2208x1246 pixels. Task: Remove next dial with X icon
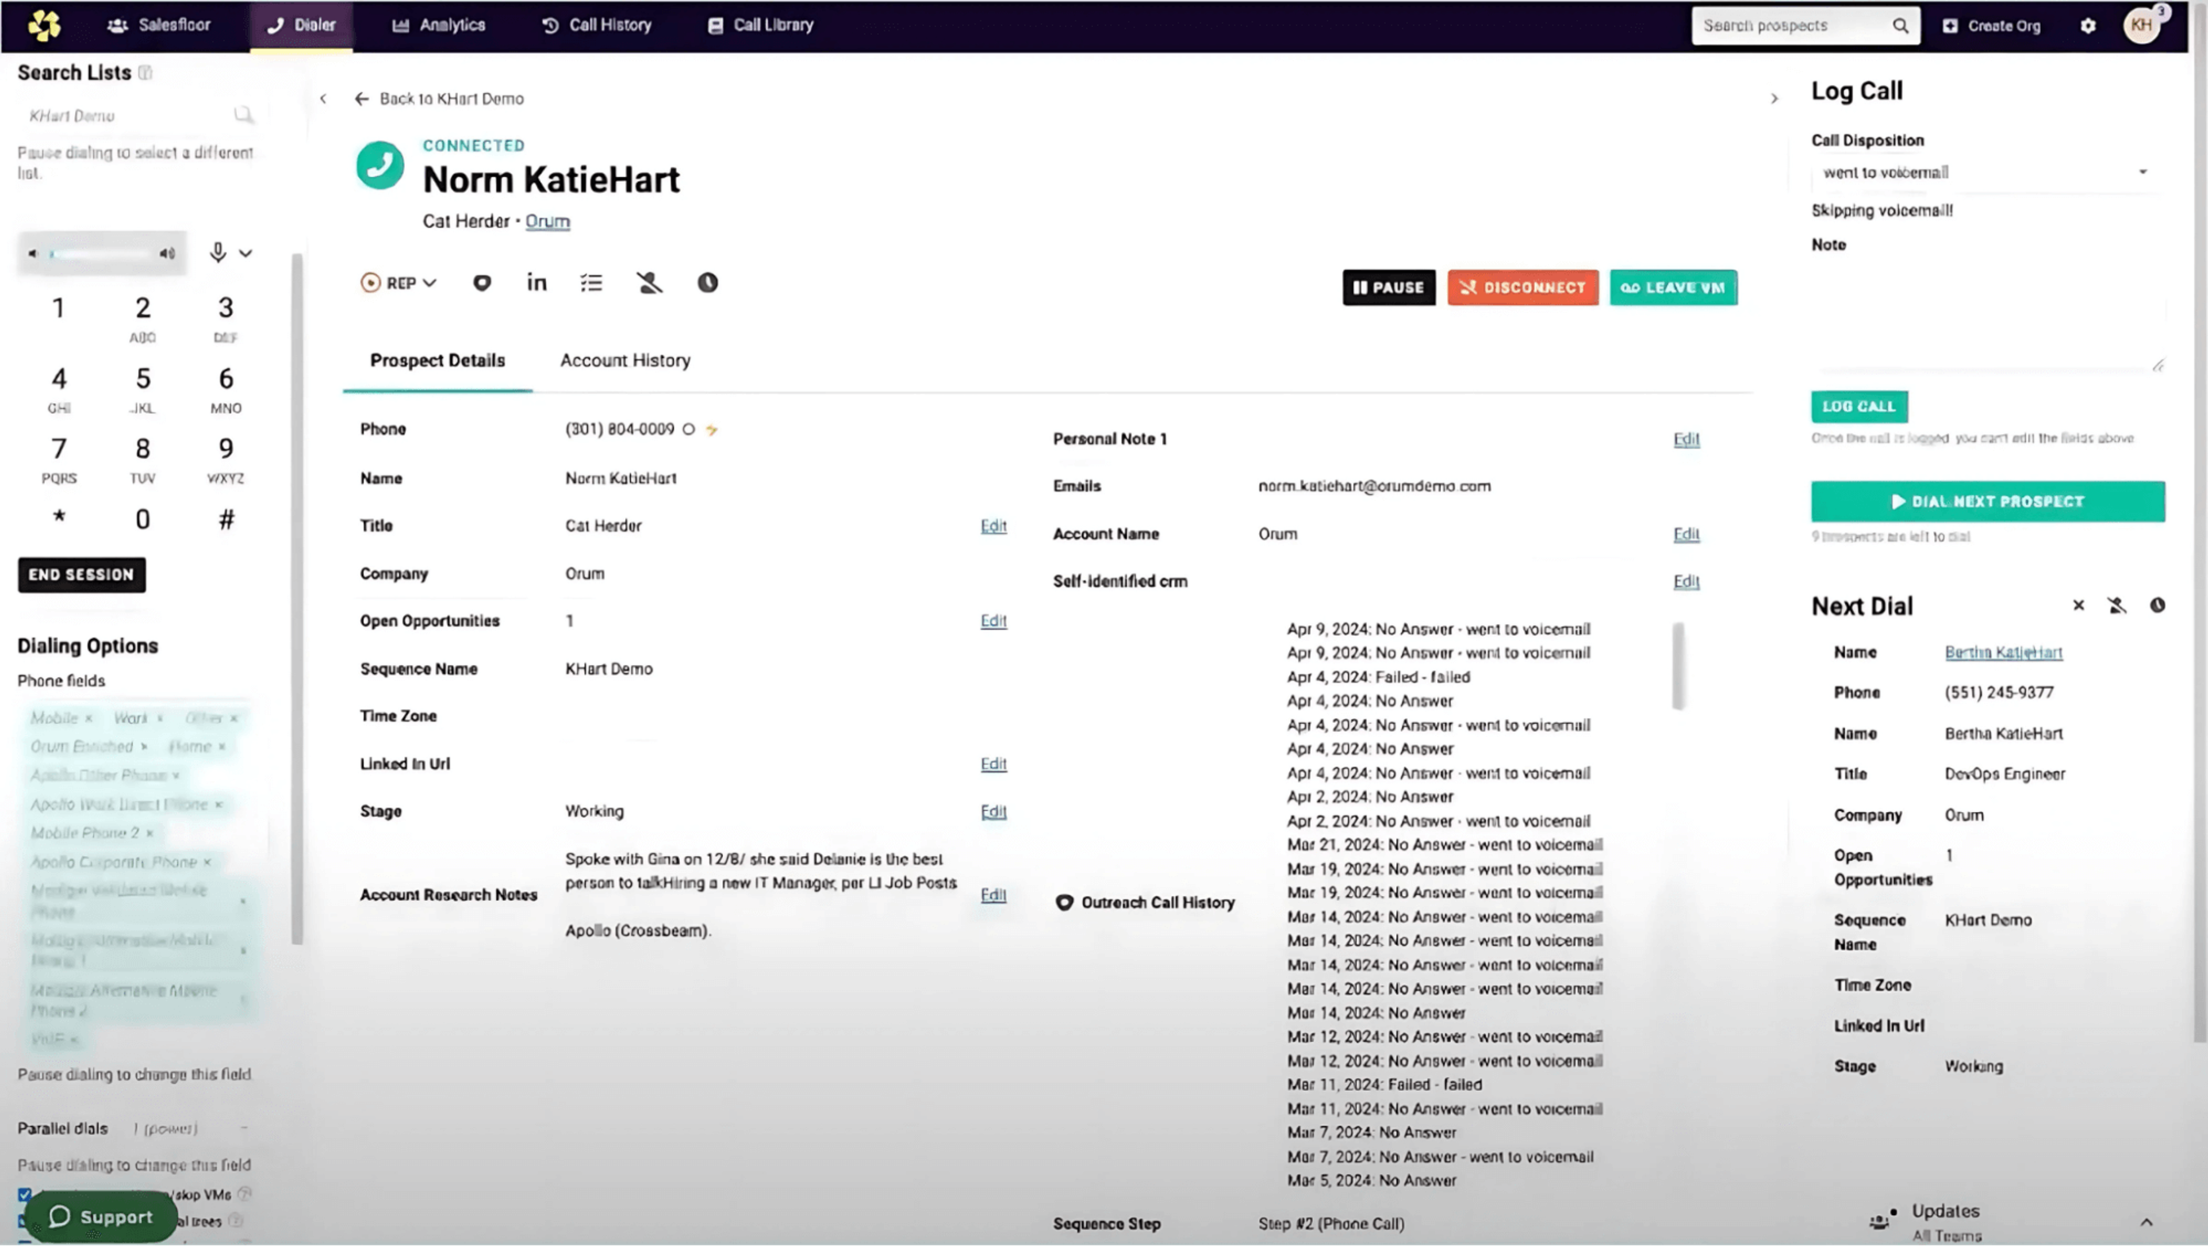[x=2079, y=606]
